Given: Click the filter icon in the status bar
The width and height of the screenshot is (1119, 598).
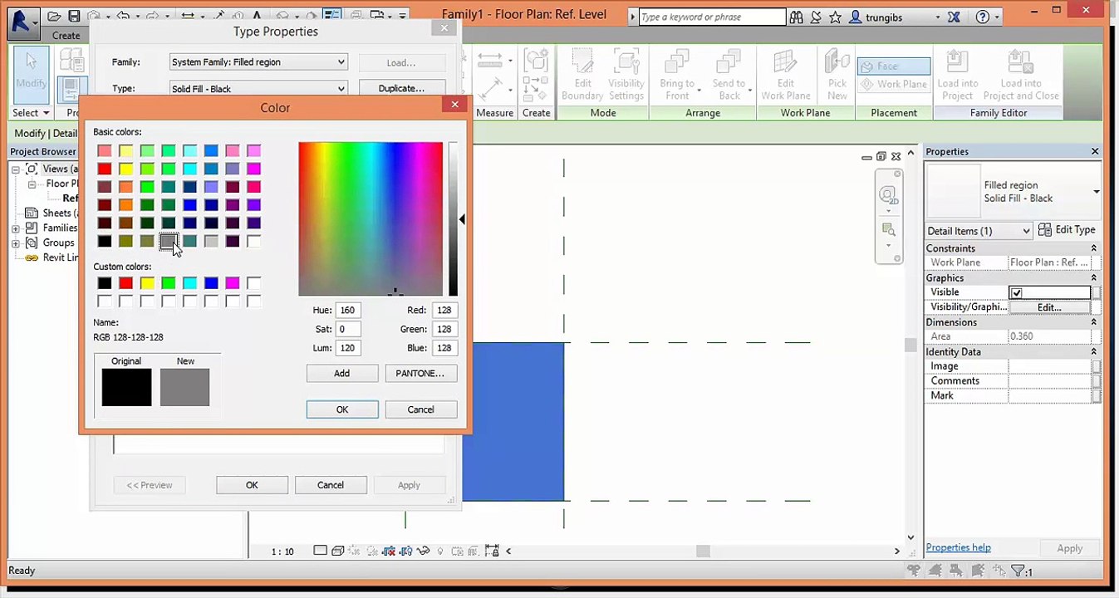Looking at the screenshot, I should point(1018,571).
